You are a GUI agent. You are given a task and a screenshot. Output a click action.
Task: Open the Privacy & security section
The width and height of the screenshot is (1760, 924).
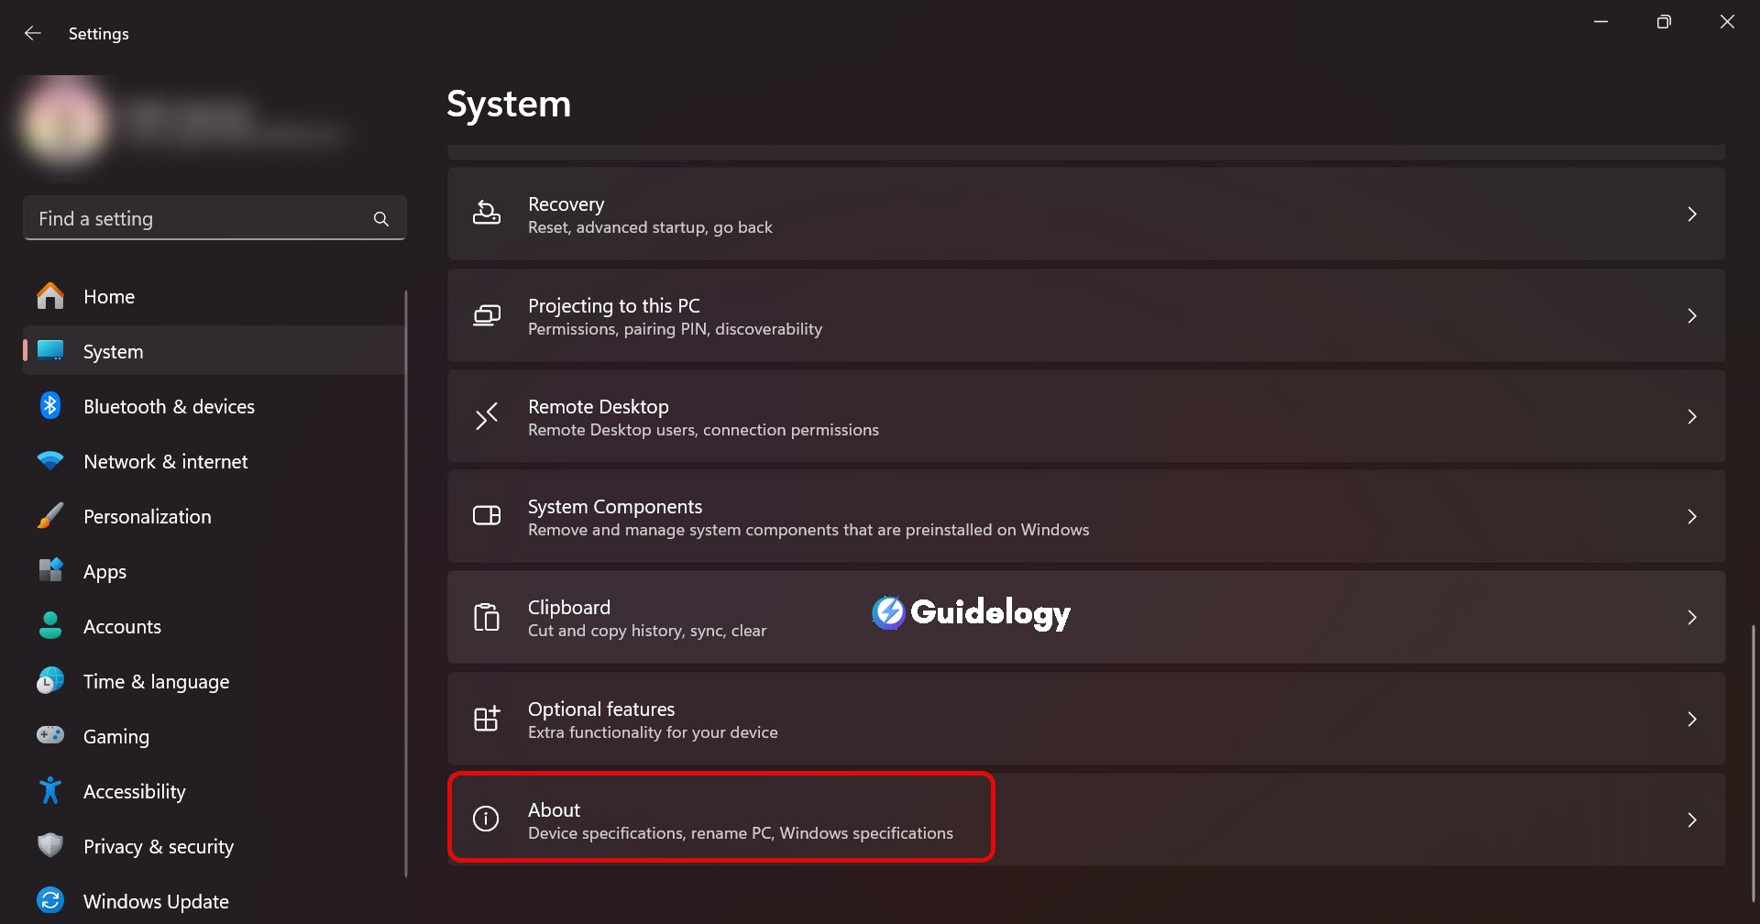point(158,847)
